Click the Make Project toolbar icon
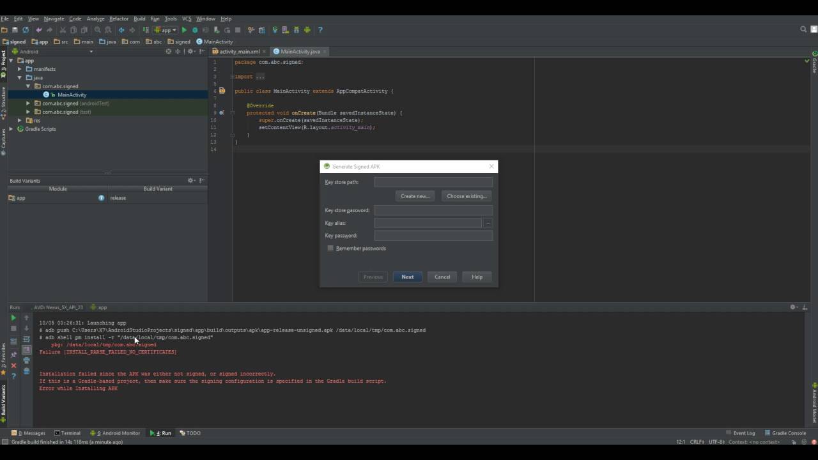818x460 pixels. tap(146, 29)
